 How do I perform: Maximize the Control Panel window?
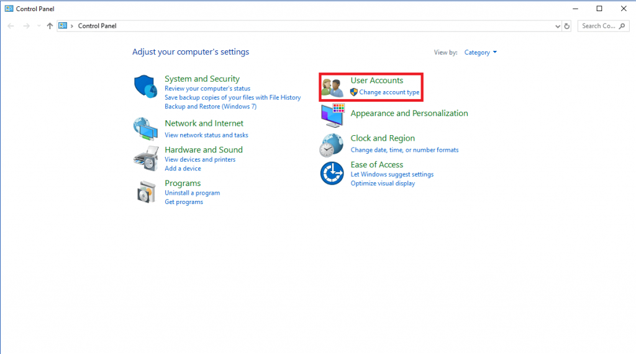(x=599, y=9)
